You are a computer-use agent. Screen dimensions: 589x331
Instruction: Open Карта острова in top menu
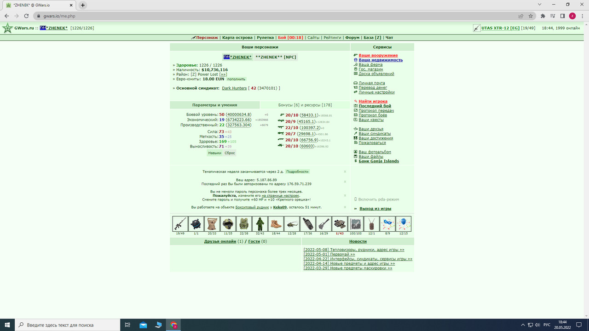click(x=237, y=38)
